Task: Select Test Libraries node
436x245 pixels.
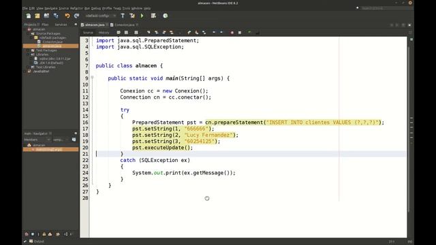Action: (x=46, y=67)
